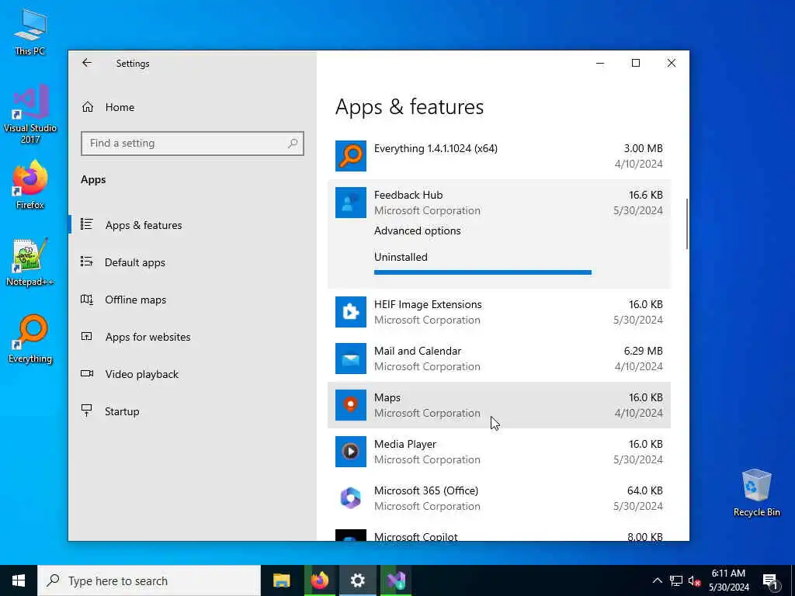Click the Apps & features heading
The height and width of the screenshot is (596, 795).
point(409,107)
